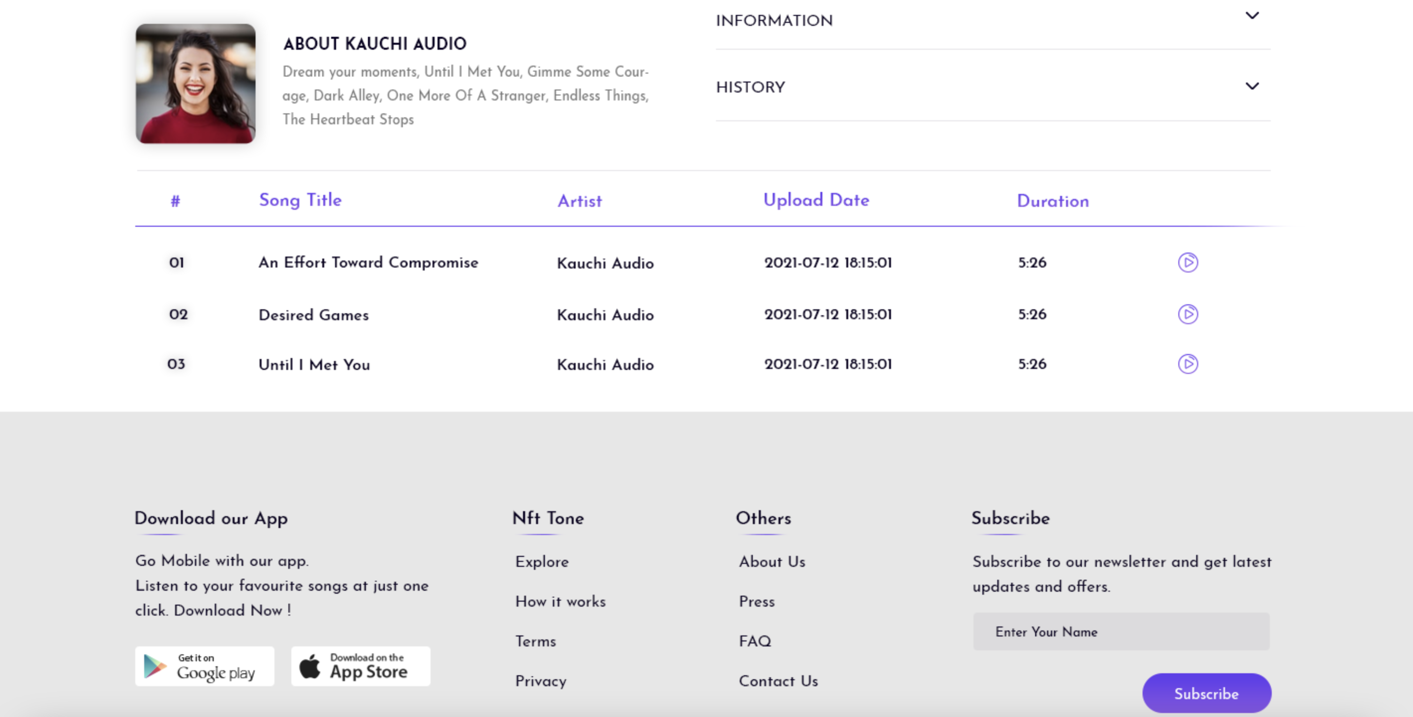Viewport: 1413px width, 717px height.
Task: Open the Apple App Store badge
Action: pos(360,666)
